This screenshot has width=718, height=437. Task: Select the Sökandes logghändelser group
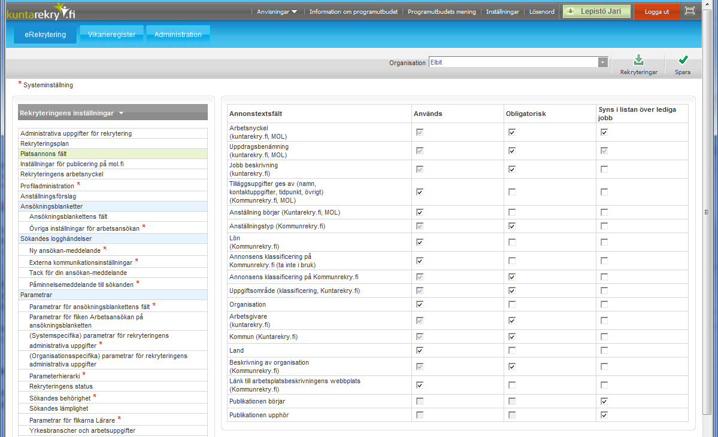tap(113, 239)
